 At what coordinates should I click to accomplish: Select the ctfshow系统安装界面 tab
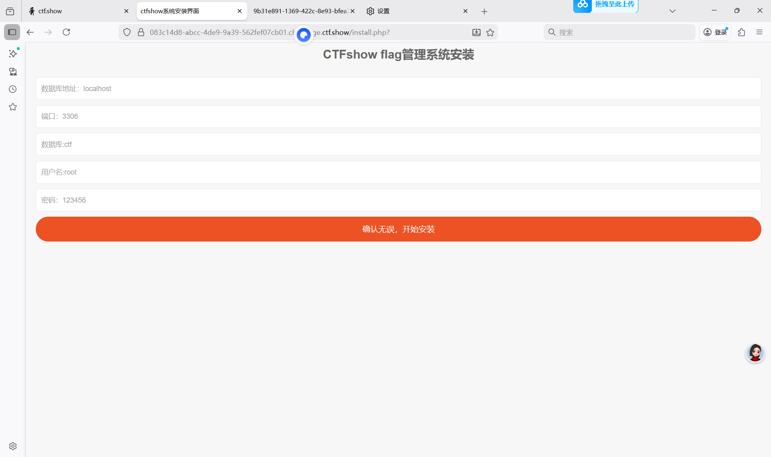tap(192, 11)
